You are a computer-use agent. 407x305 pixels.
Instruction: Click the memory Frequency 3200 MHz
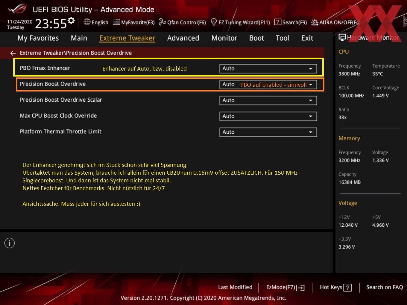[349, 160]
